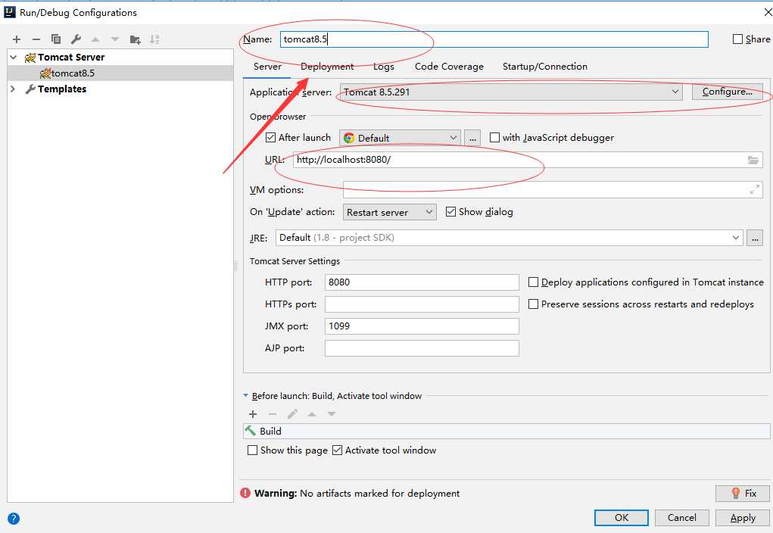Add a before launch task
Screen dimensions: 773x533
[x=253, y=414]
